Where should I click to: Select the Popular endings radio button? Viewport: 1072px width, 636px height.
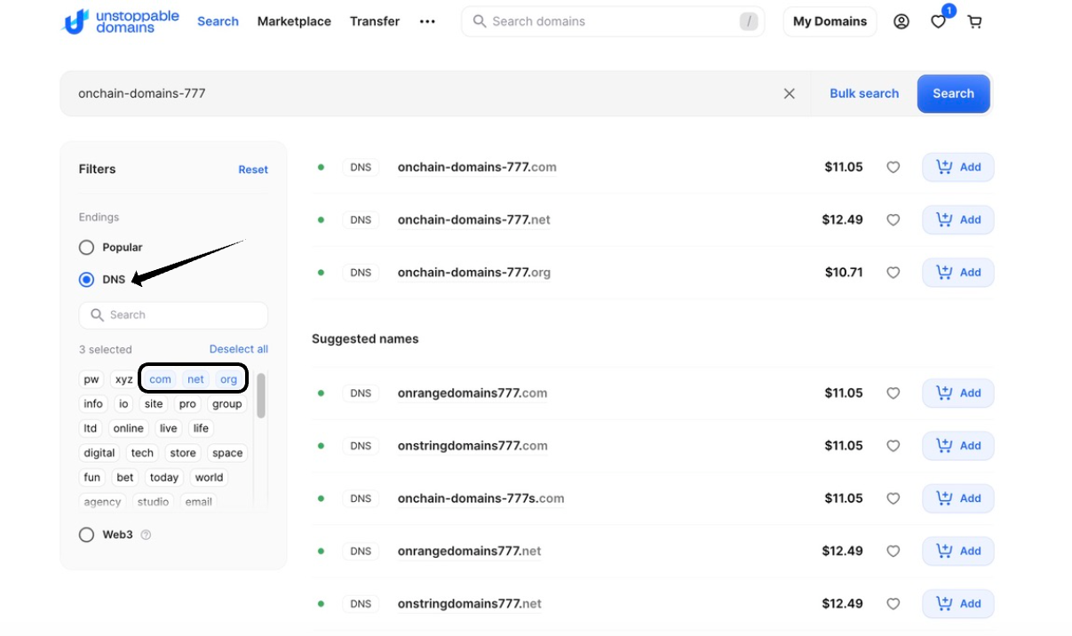pos(86,247)
